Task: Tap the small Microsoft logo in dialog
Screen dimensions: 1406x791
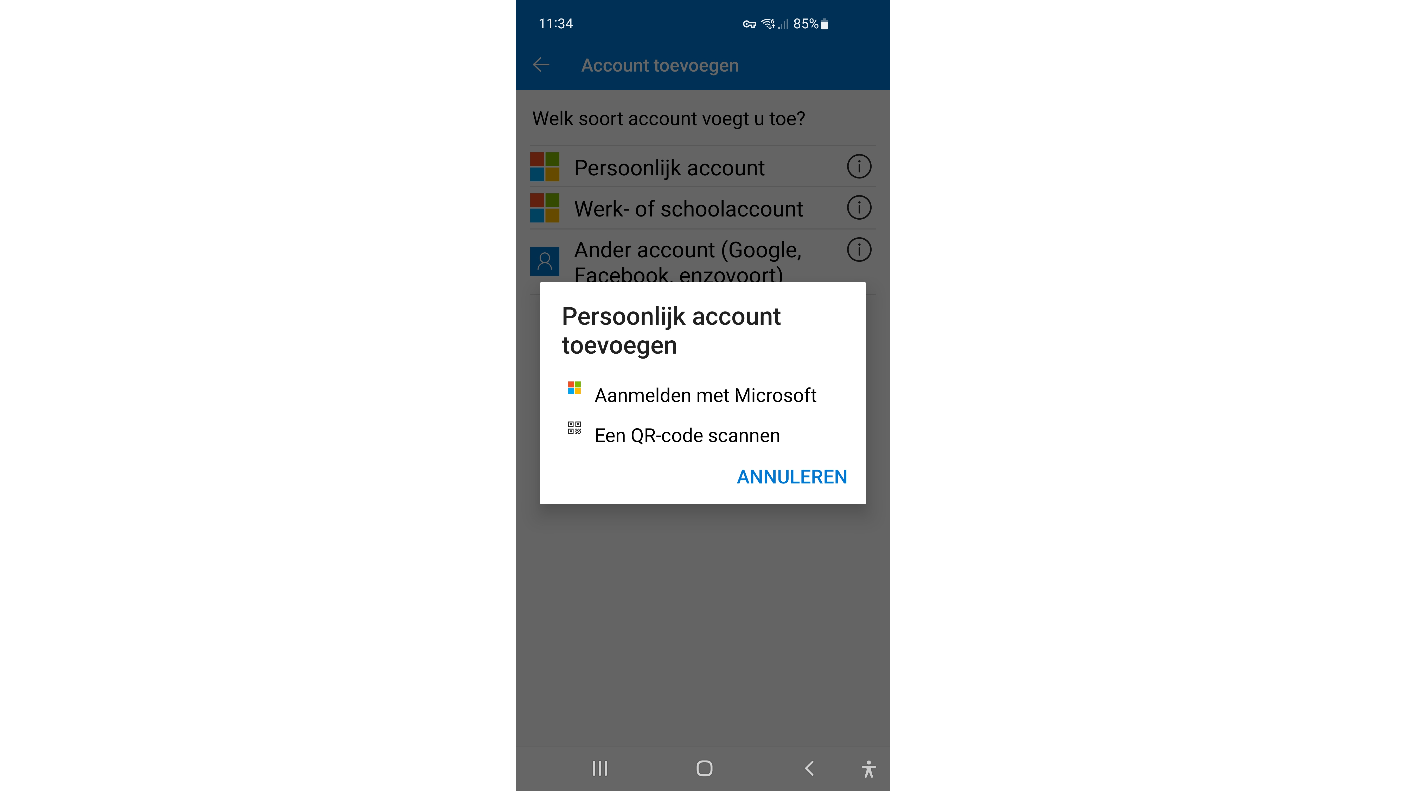Action: click(574, 388)
